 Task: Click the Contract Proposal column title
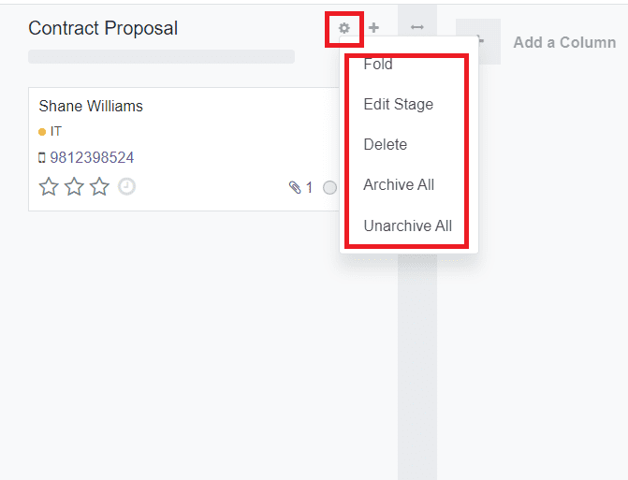tap(103, 28)
